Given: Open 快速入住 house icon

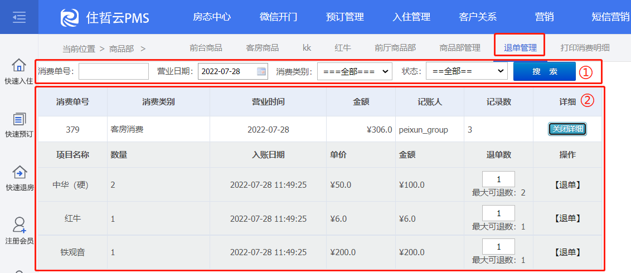Looking at the screenshot, I should coord(19,65).
